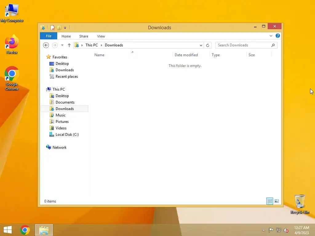Click the Downloads folder icon in title bar
The height and width of the screenshot is (236, 315).
pos(43,27)
